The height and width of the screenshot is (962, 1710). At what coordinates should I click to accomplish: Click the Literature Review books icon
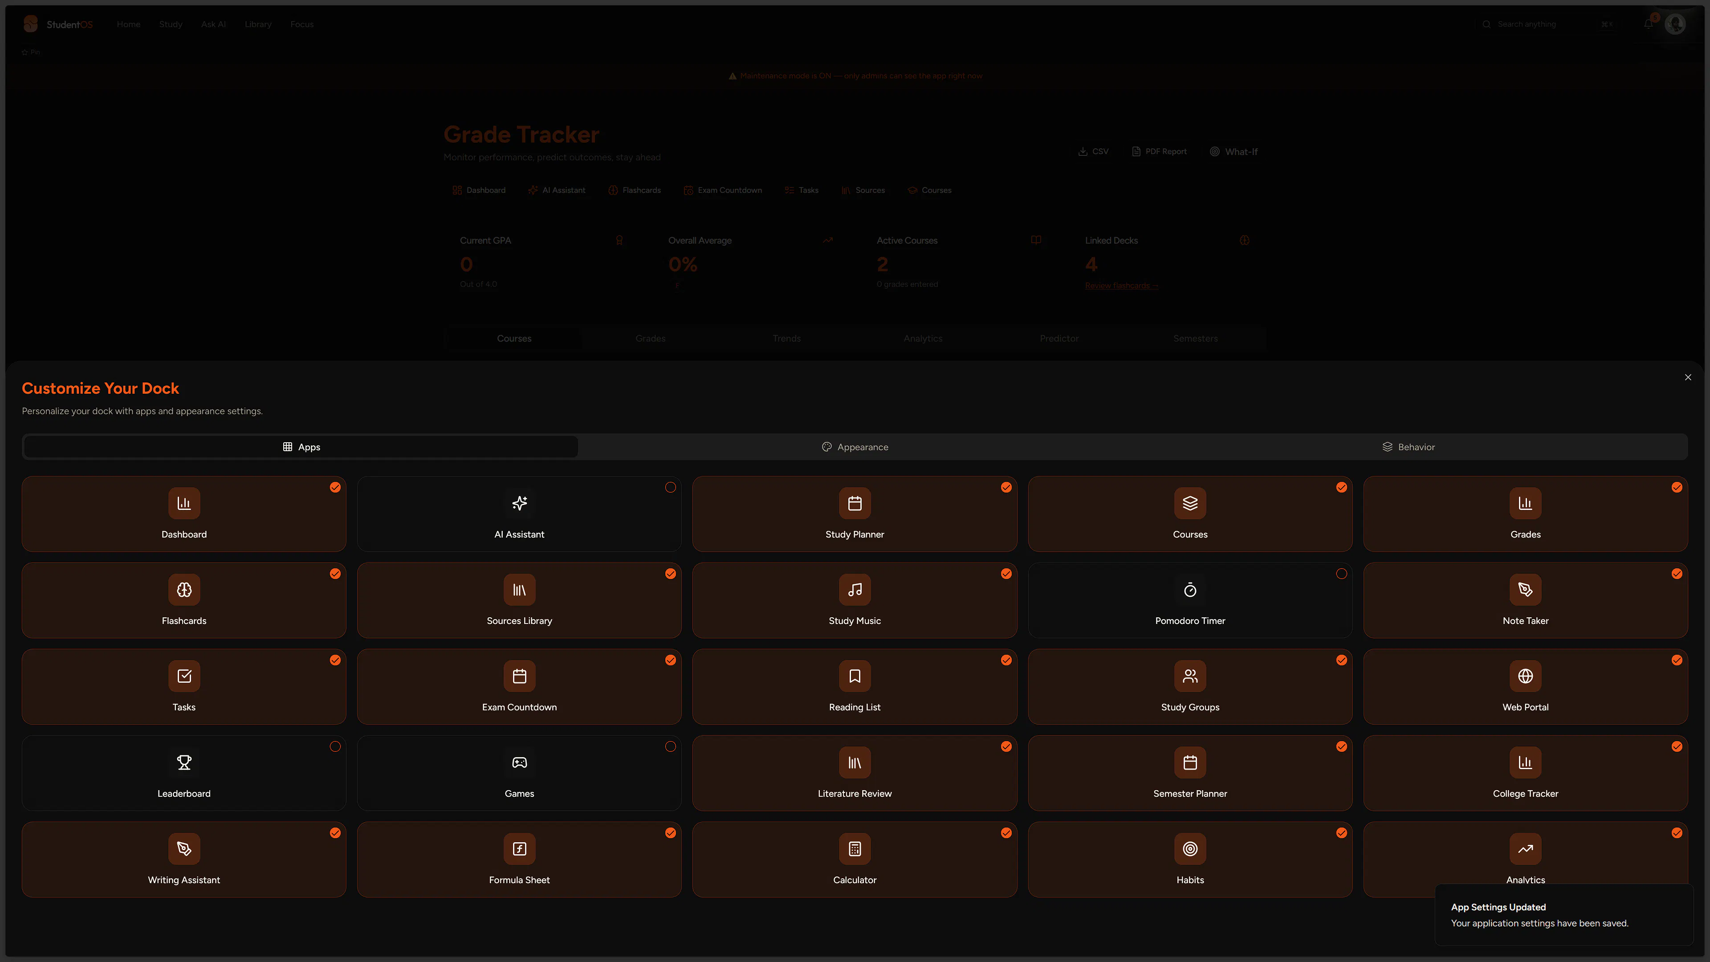[855, 762]
